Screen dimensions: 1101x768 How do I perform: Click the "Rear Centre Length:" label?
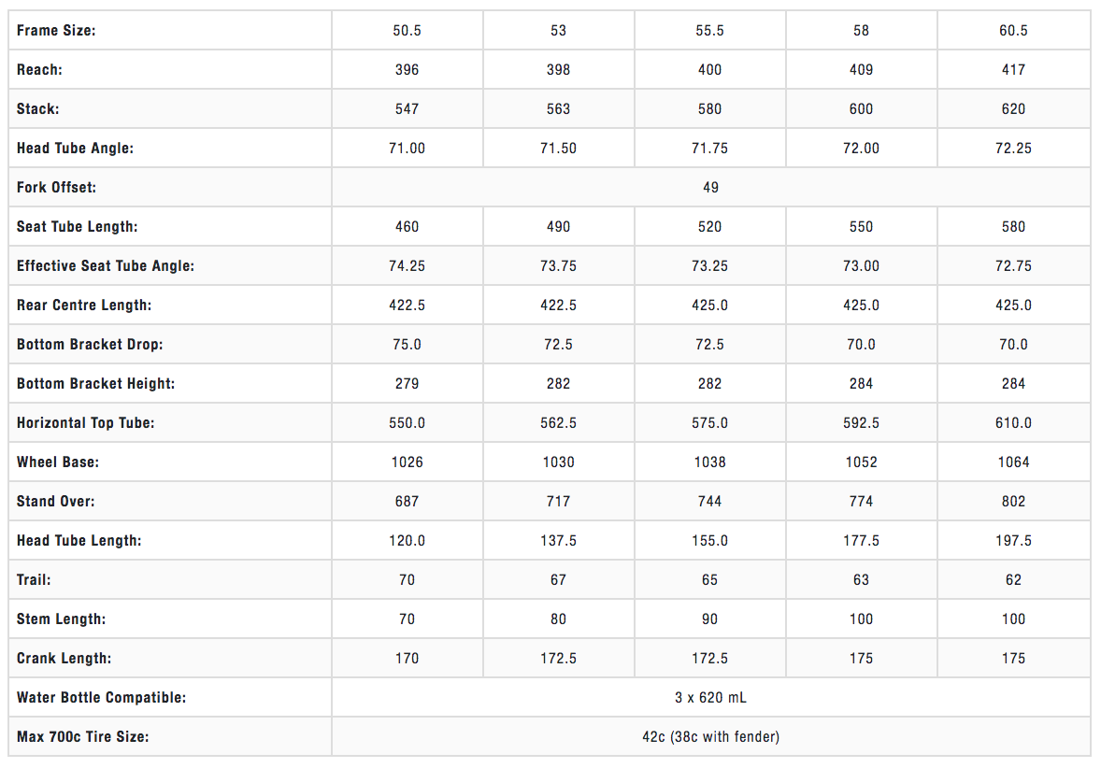(84, 306)
